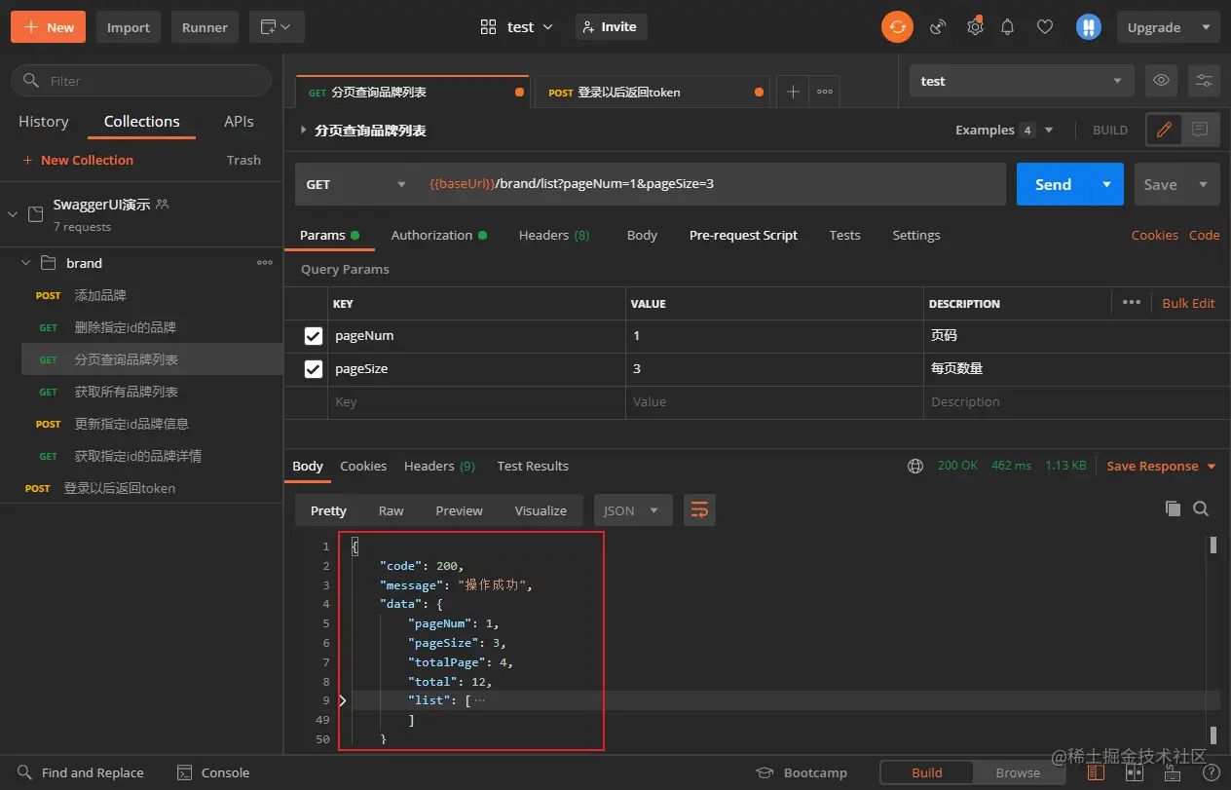Screen dimensions: 1231x790
Task: Copy response with copy icon
Action: tap(1174, 508)
